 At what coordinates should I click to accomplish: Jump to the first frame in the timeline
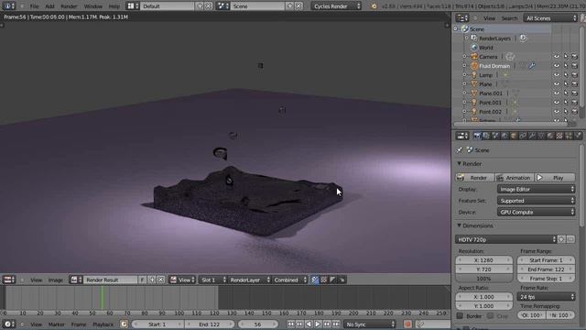coord(290,324)
